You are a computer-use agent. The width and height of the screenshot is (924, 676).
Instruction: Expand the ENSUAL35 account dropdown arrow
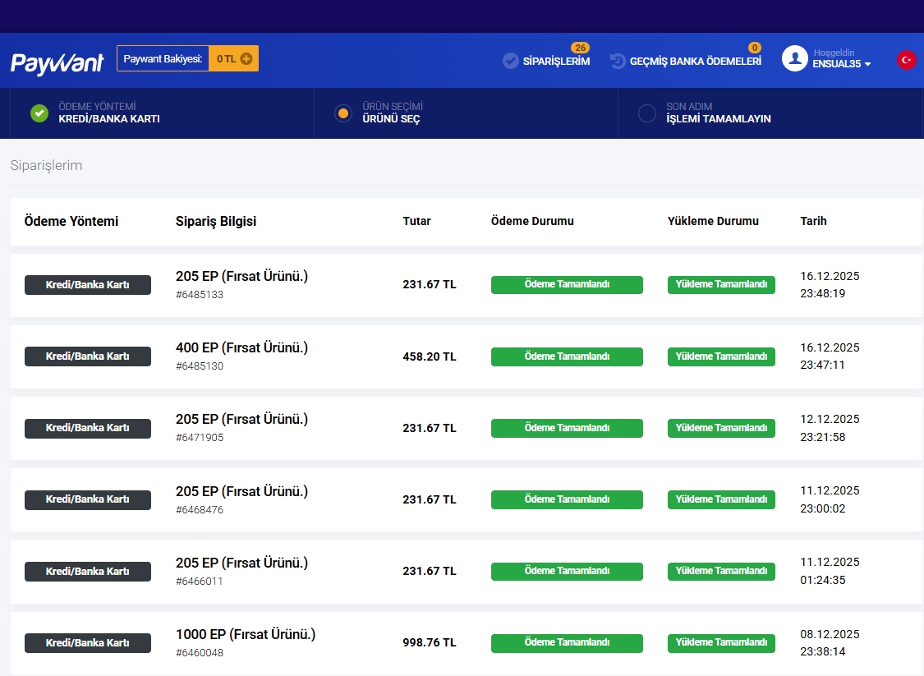tap(867, 64)
